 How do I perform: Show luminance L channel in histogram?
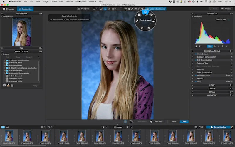[x=226, y=46]
